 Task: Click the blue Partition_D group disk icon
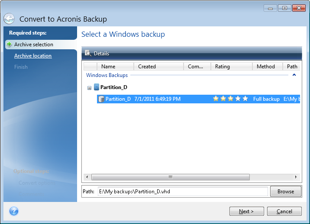tap(97, 87)
